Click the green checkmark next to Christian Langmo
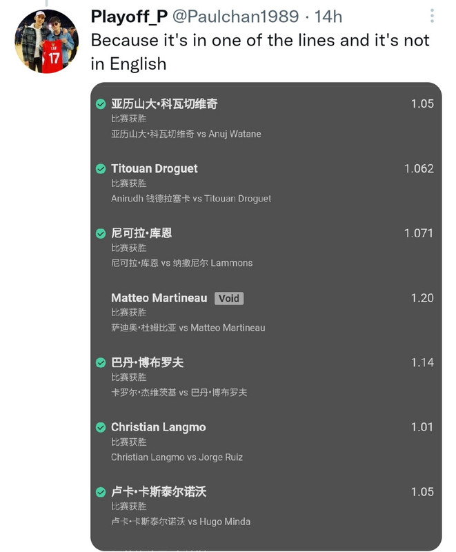The width and height of the screenshot is (456, 552). pyautogui.click(x=101, y=427)
